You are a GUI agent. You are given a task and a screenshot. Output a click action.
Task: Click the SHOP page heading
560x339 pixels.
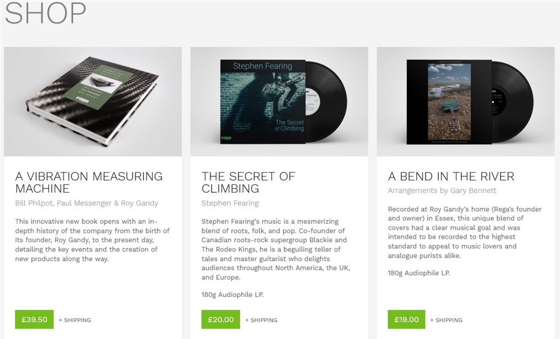coord(45,13)
